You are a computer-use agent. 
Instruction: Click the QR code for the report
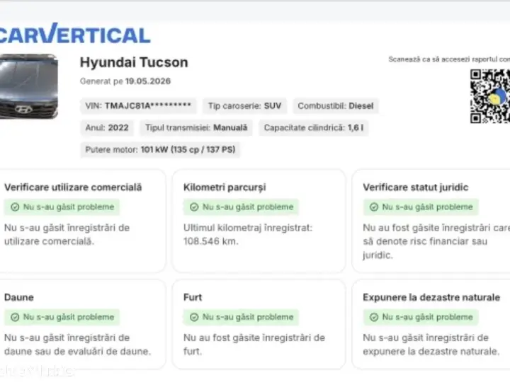coord(490,96)
